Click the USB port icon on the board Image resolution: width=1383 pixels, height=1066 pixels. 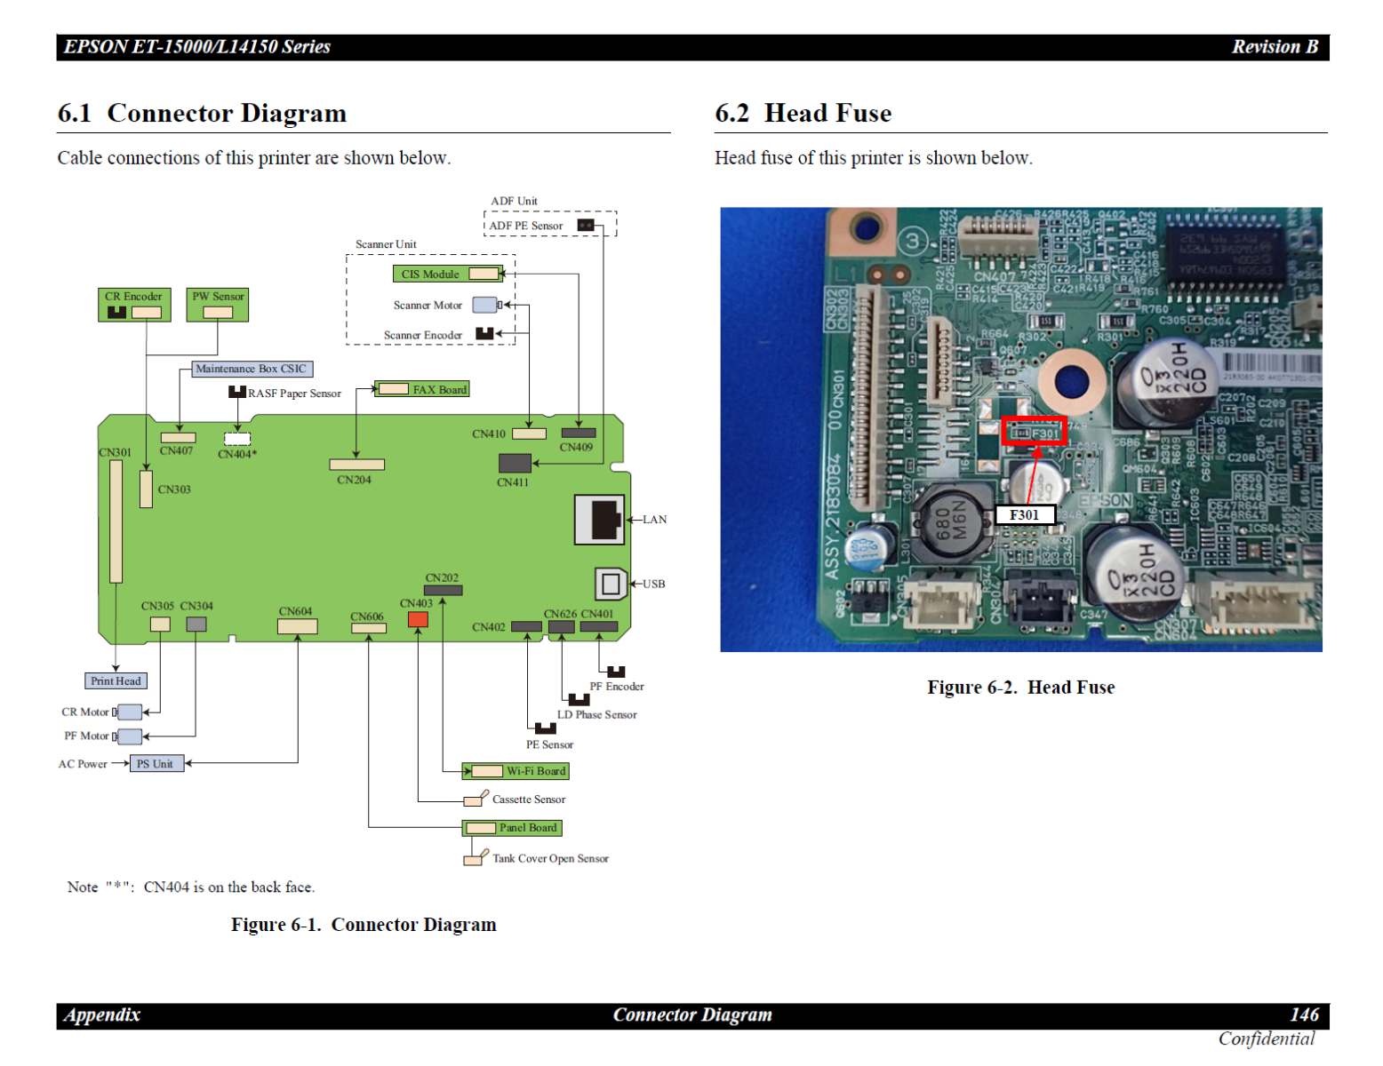611,584
